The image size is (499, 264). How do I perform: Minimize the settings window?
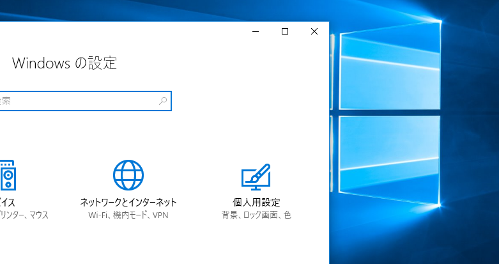coord(256,31)
